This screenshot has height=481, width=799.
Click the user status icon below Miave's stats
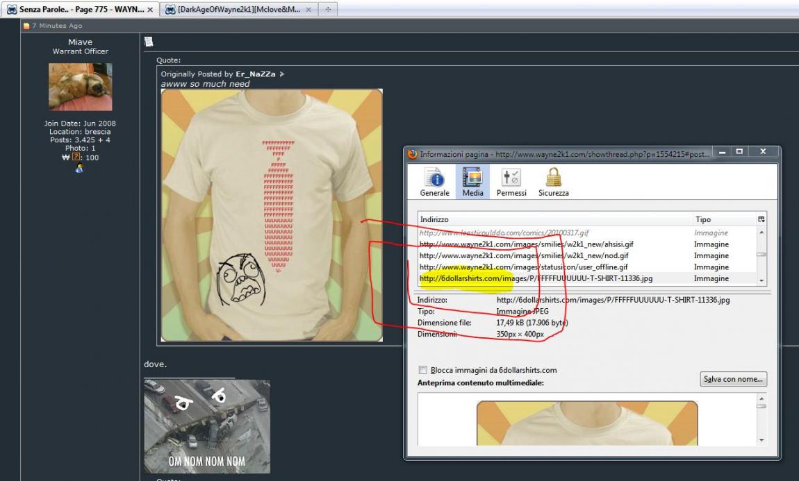(x=79, y=169)
